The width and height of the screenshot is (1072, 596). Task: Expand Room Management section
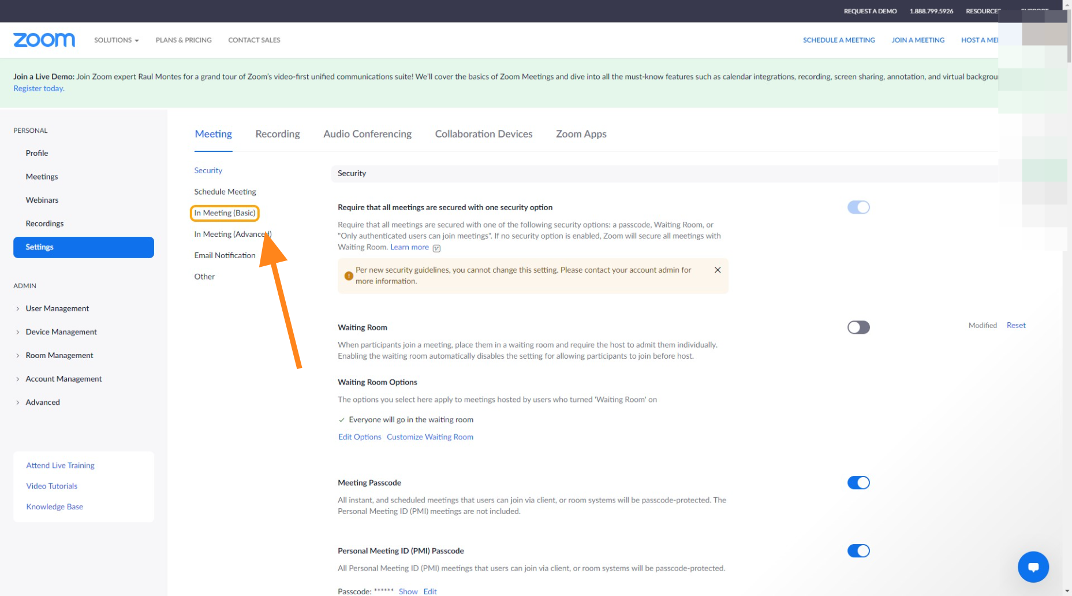[x=59, y=355]
